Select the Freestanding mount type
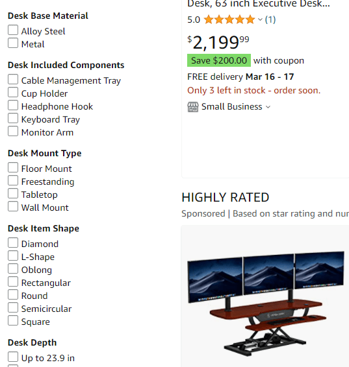 coord(13,181)
